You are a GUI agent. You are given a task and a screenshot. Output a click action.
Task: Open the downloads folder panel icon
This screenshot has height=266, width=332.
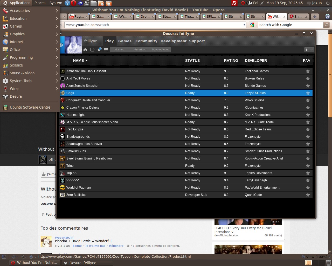[x=101, y=3]
